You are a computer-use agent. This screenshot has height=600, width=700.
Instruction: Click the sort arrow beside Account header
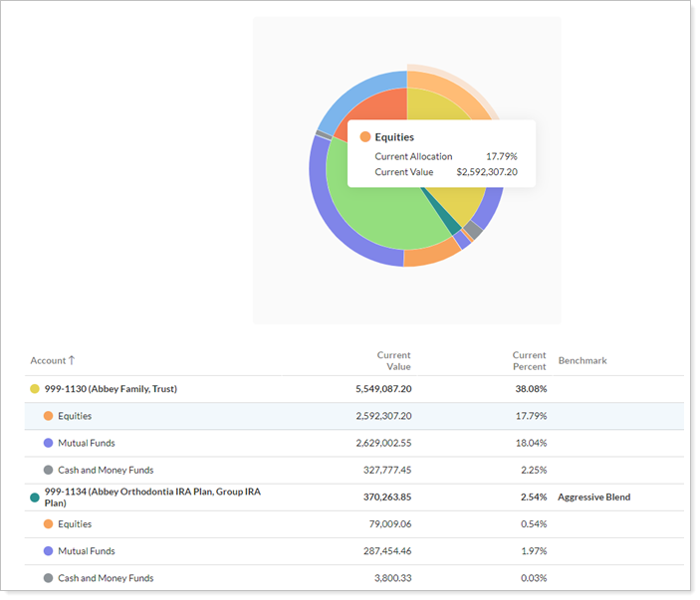point(72,360)
